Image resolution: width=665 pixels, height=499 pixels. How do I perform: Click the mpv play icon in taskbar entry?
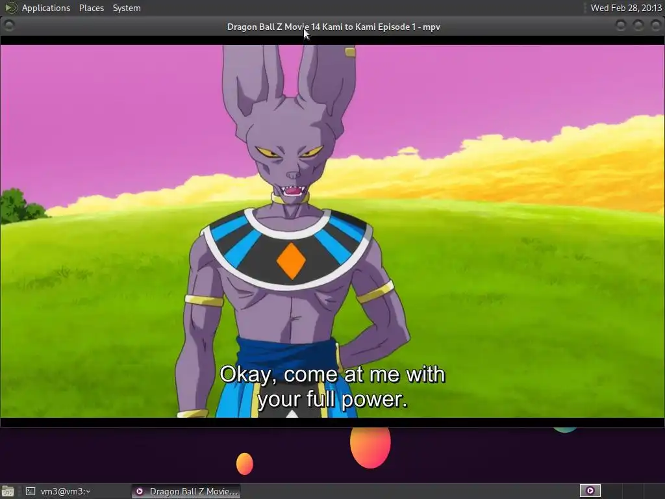140,491
